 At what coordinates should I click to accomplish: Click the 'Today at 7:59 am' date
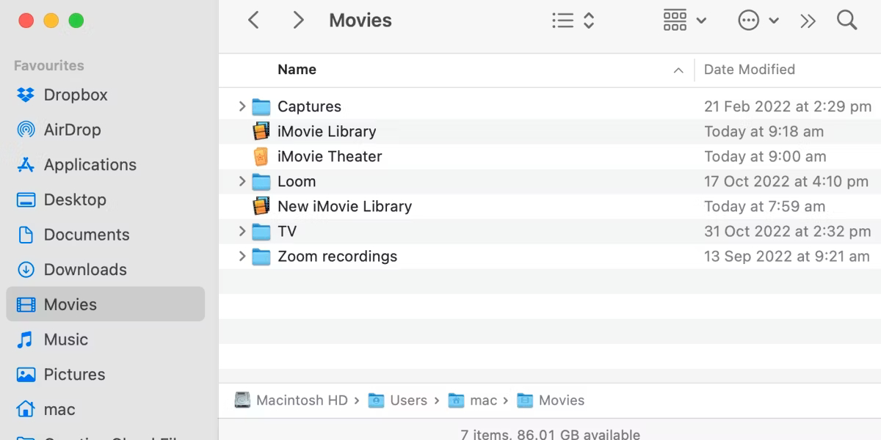[764, 206]
